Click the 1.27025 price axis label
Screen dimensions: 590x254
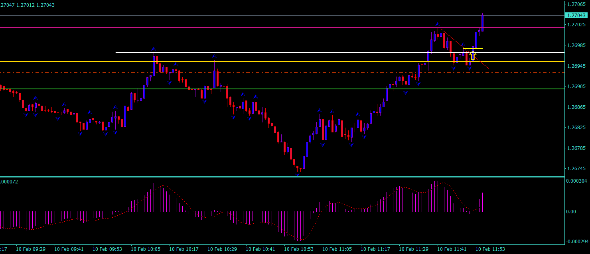tap(576, 25)
